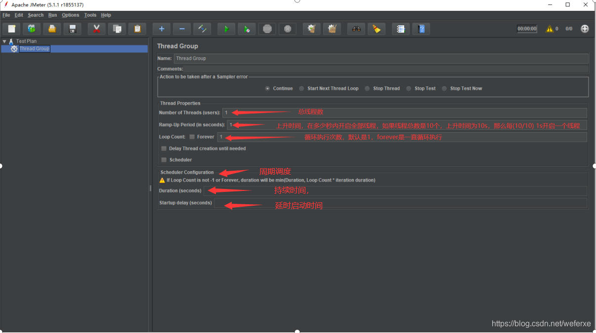Click the Startup delay (seconds) field
Screen dimensions: 596x333
(x=400, y=203)
